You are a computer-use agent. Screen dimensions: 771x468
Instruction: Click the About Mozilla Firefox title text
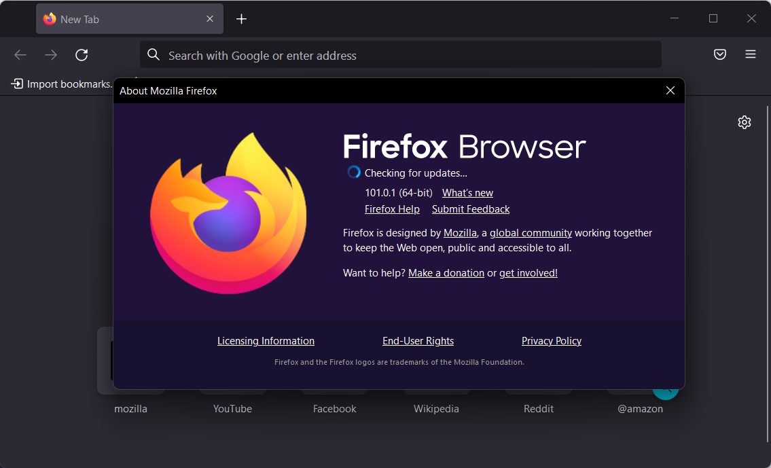tap(168, 91)
